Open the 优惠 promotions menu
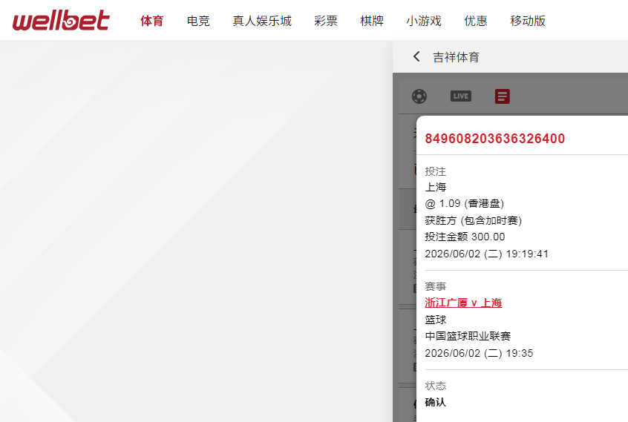628x422 pixels. (x=475, y=21)
